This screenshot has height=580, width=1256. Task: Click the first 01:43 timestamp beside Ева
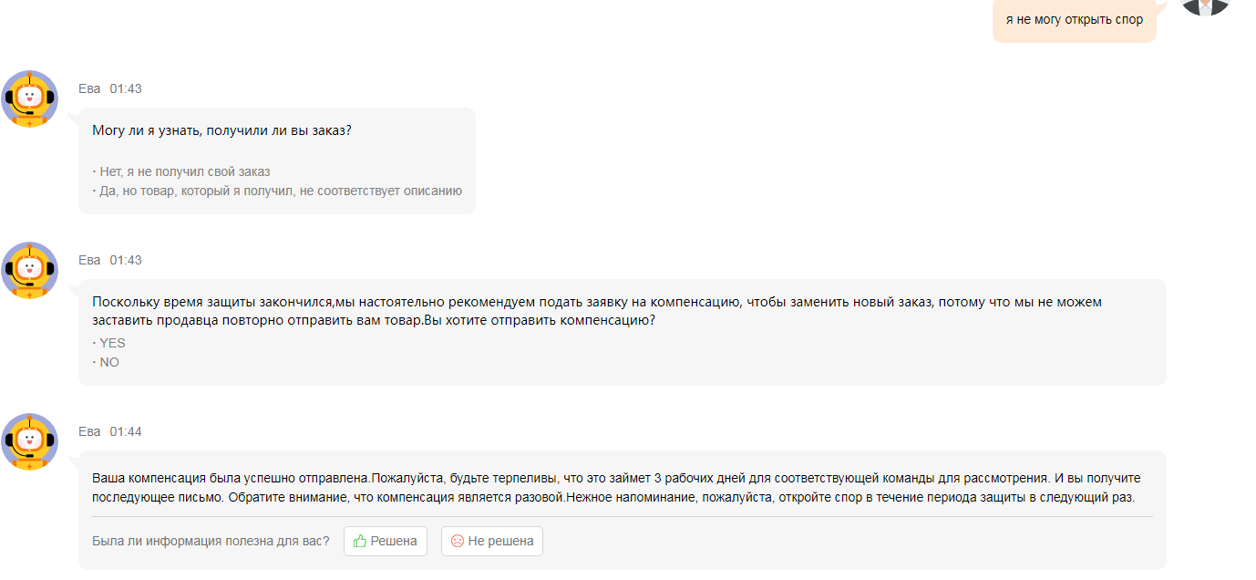pyautogui.click(x=126, y=88)
